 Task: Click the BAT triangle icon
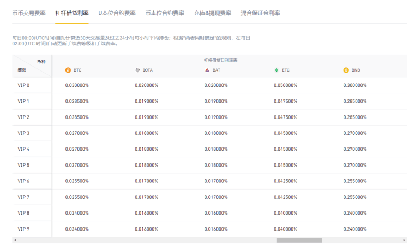point(207,70)
